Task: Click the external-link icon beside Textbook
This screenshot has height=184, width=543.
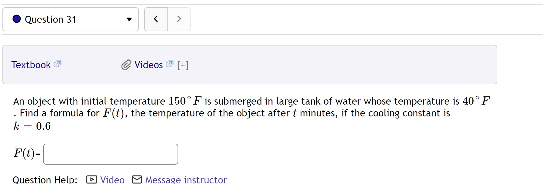Action: (x=58, y=64)
